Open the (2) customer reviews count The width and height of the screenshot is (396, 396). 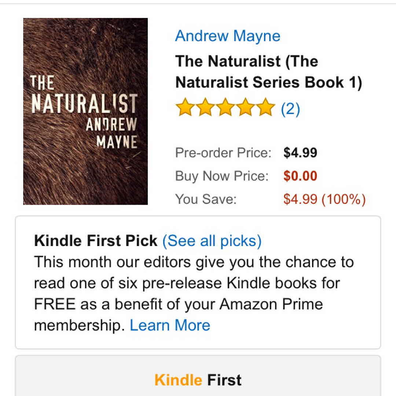tap(290, 108)
